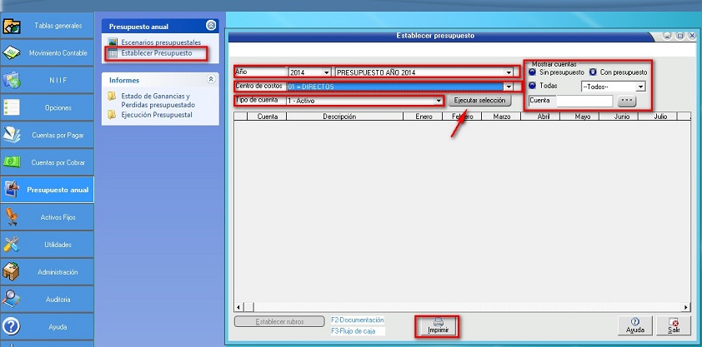Click the Cuentas por Cobrar icon
Viewport: 702px width, 347px height.
[13, 162]
